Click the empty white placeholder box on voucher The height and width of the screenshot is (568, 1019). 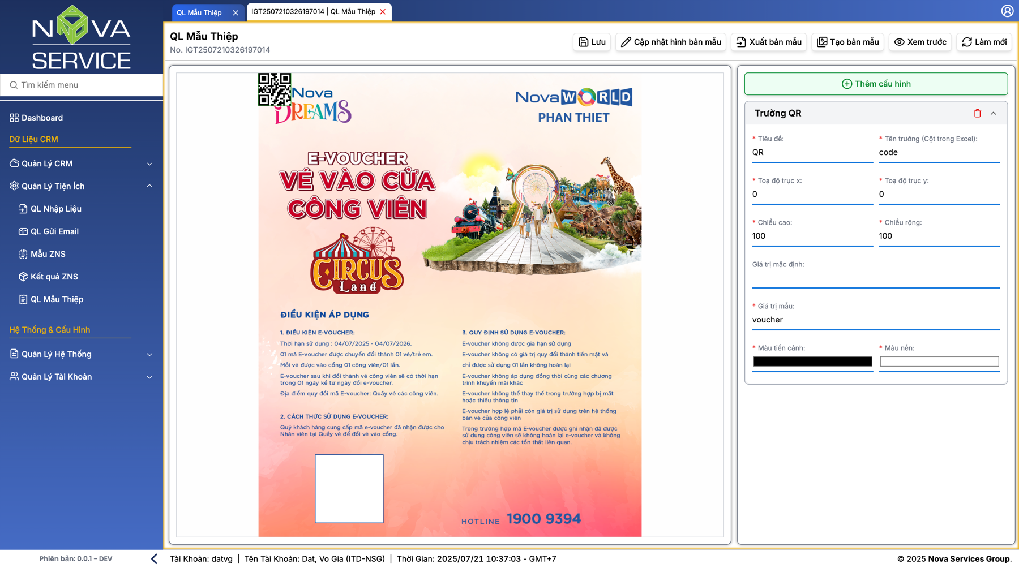(x=349, y=489)
